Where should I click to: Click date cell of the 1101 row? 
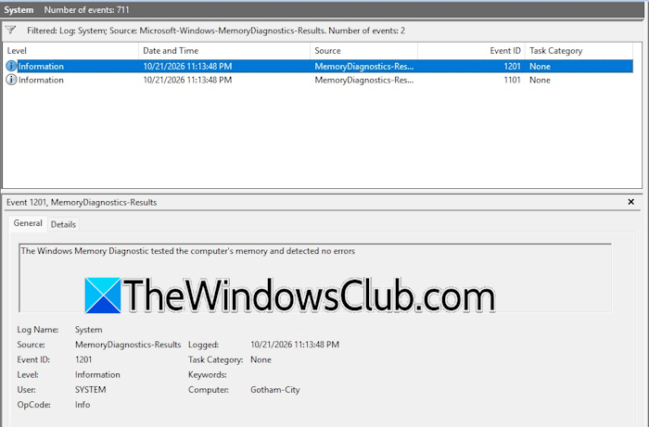(187, 80)
